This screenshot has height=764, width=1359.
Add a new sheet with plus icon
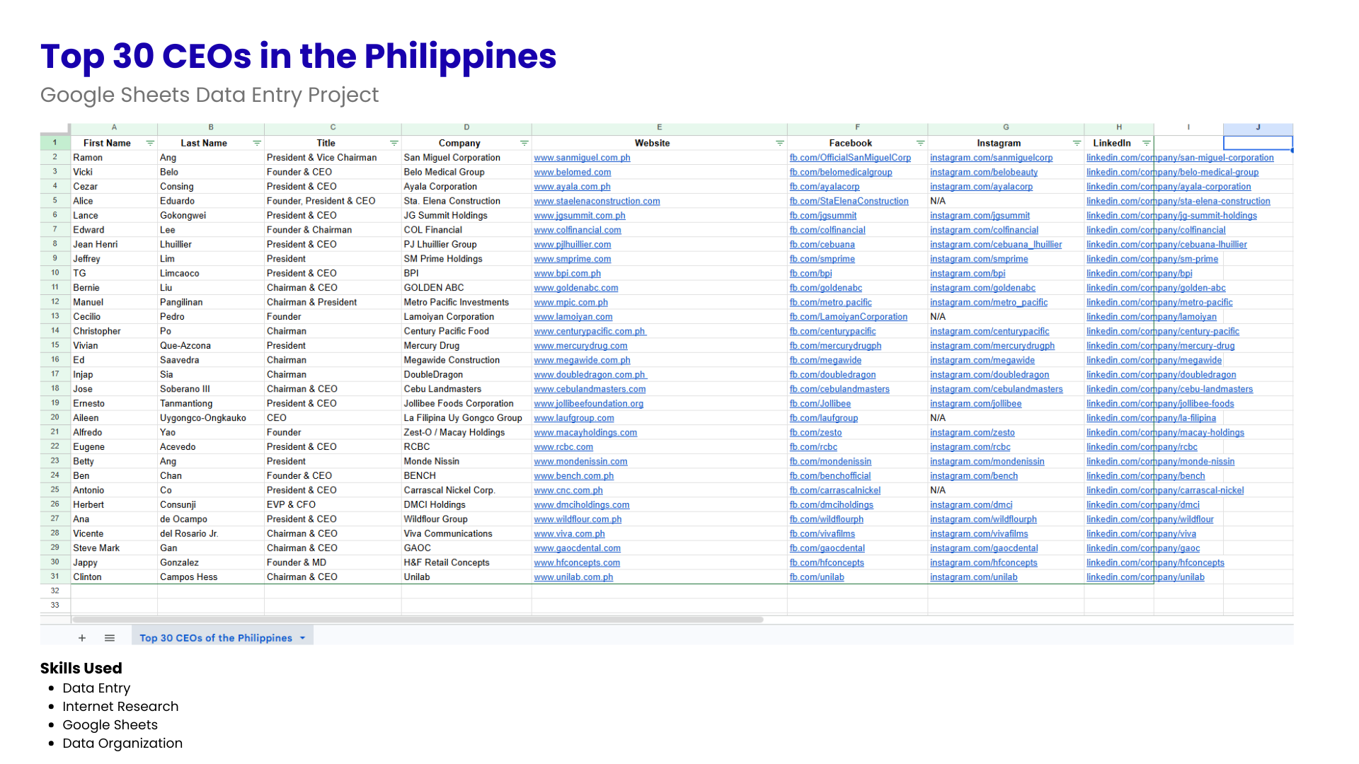click(x=82, y=638)
